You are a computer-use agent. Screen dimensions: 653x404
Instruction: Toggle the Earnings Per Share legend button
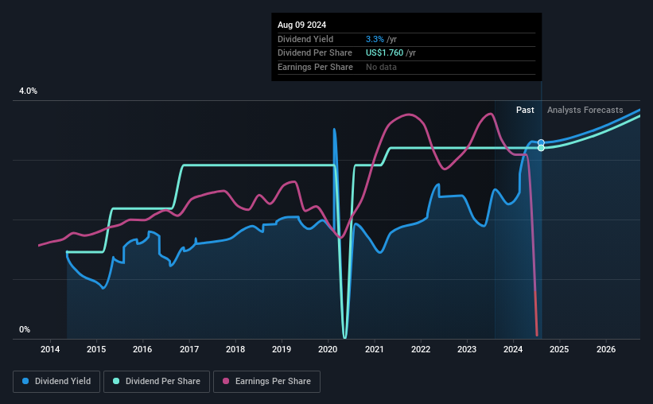pyautogui.click(x=266, y=382)
